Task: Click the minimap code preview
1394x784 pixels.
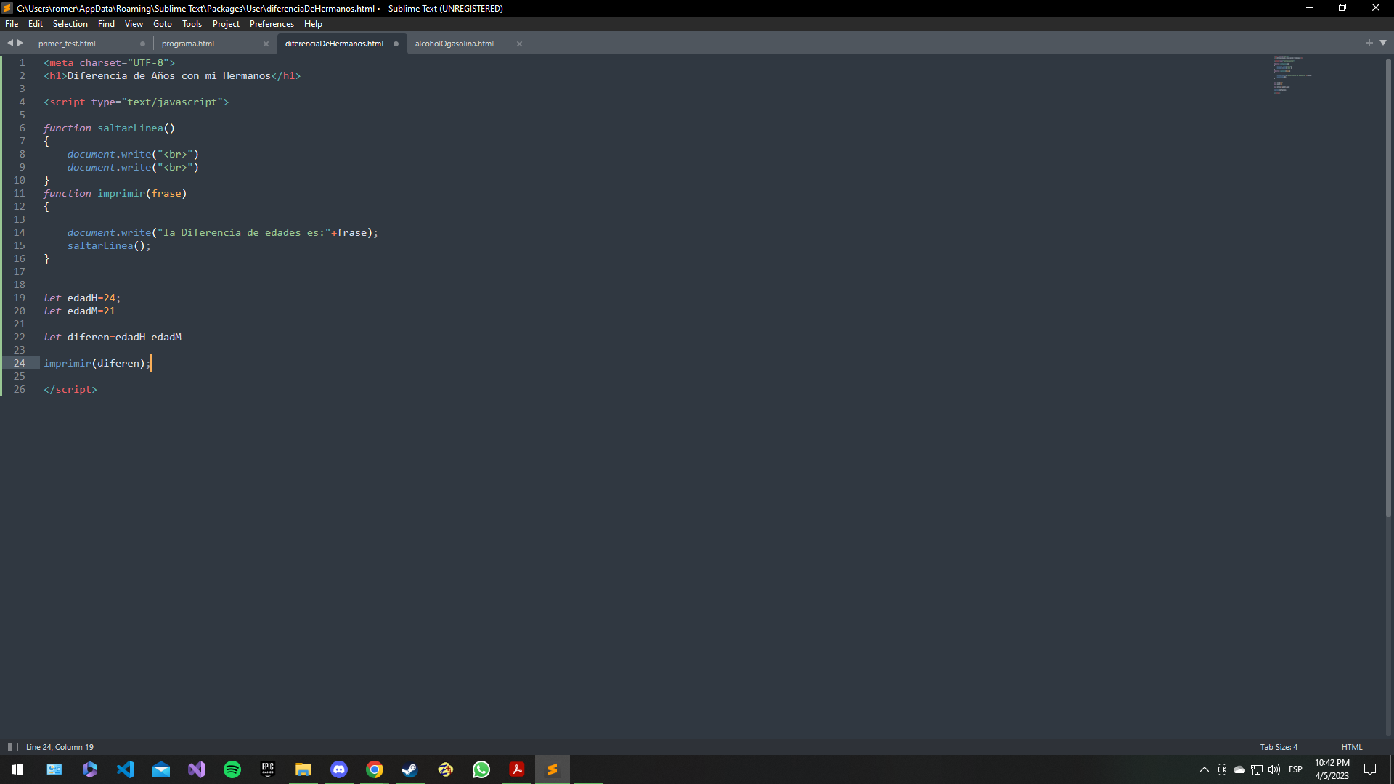Action: [1292, 75]
